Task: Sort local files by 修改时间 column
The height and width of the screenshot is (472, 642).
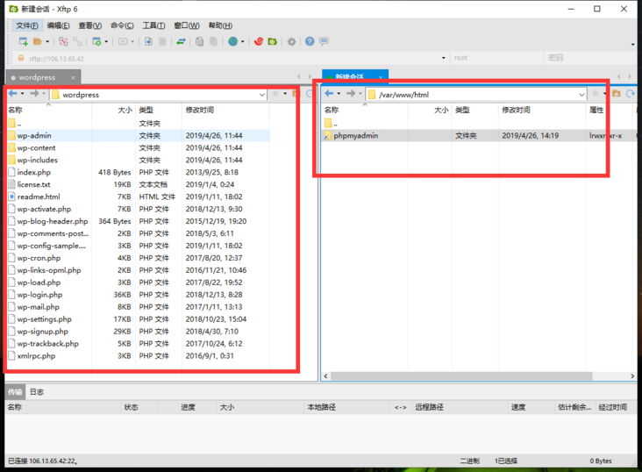Action: [225, 110]
